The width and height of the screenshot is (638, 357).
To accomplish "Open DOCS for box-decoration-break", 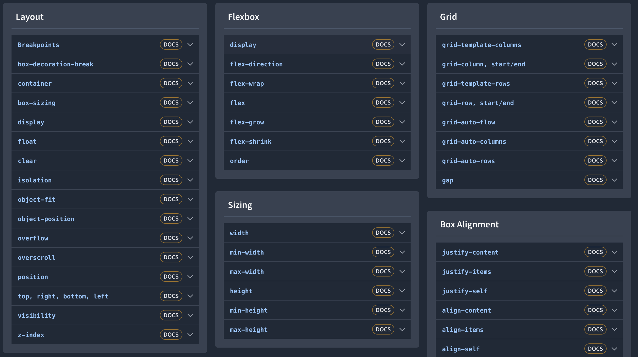I will click(171, 64).
